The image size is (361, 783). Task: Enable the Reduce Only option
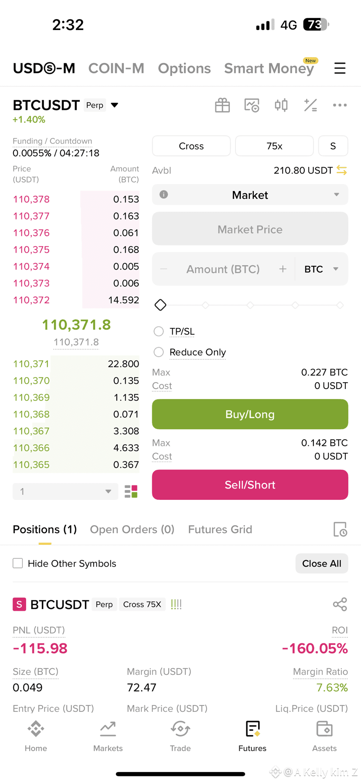click(x=159, y=352)
